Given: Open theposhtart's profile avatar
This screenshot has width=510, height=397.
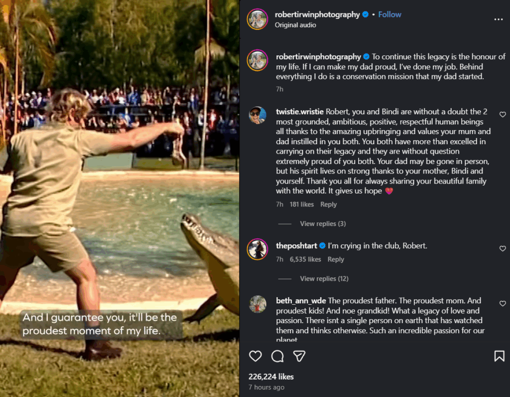Looking at the screenshot, I should click(x=257, y=249).
